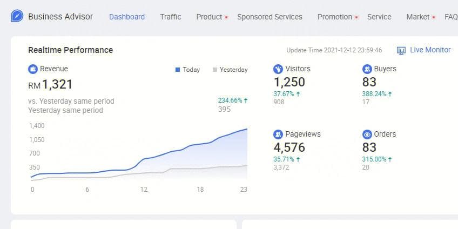Click the blue Today revenue line endpoint
The width and height of the screenshot is (458, 229).
pyautogui.click(x=247, y=129)
